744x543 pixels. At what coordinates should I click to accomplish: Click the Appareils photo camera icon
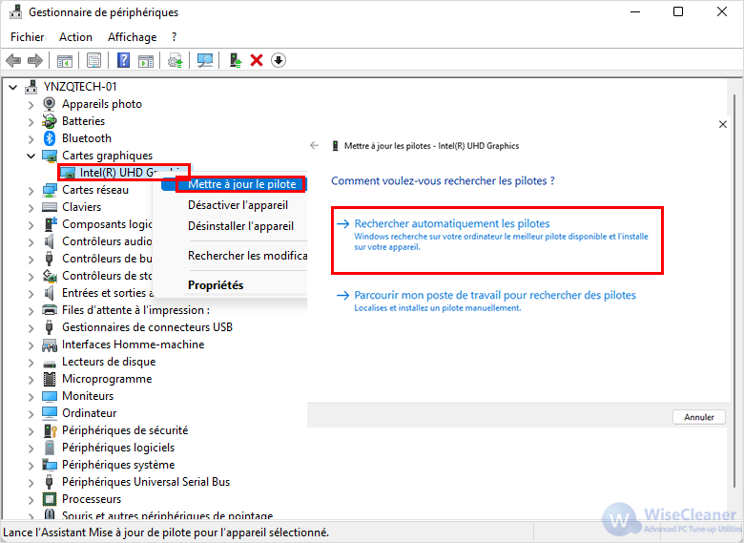click(x=50, y=103)
